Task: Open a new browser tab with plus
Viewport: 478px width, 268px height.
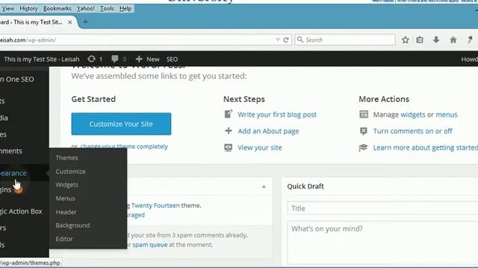Action: coord(86,22)
